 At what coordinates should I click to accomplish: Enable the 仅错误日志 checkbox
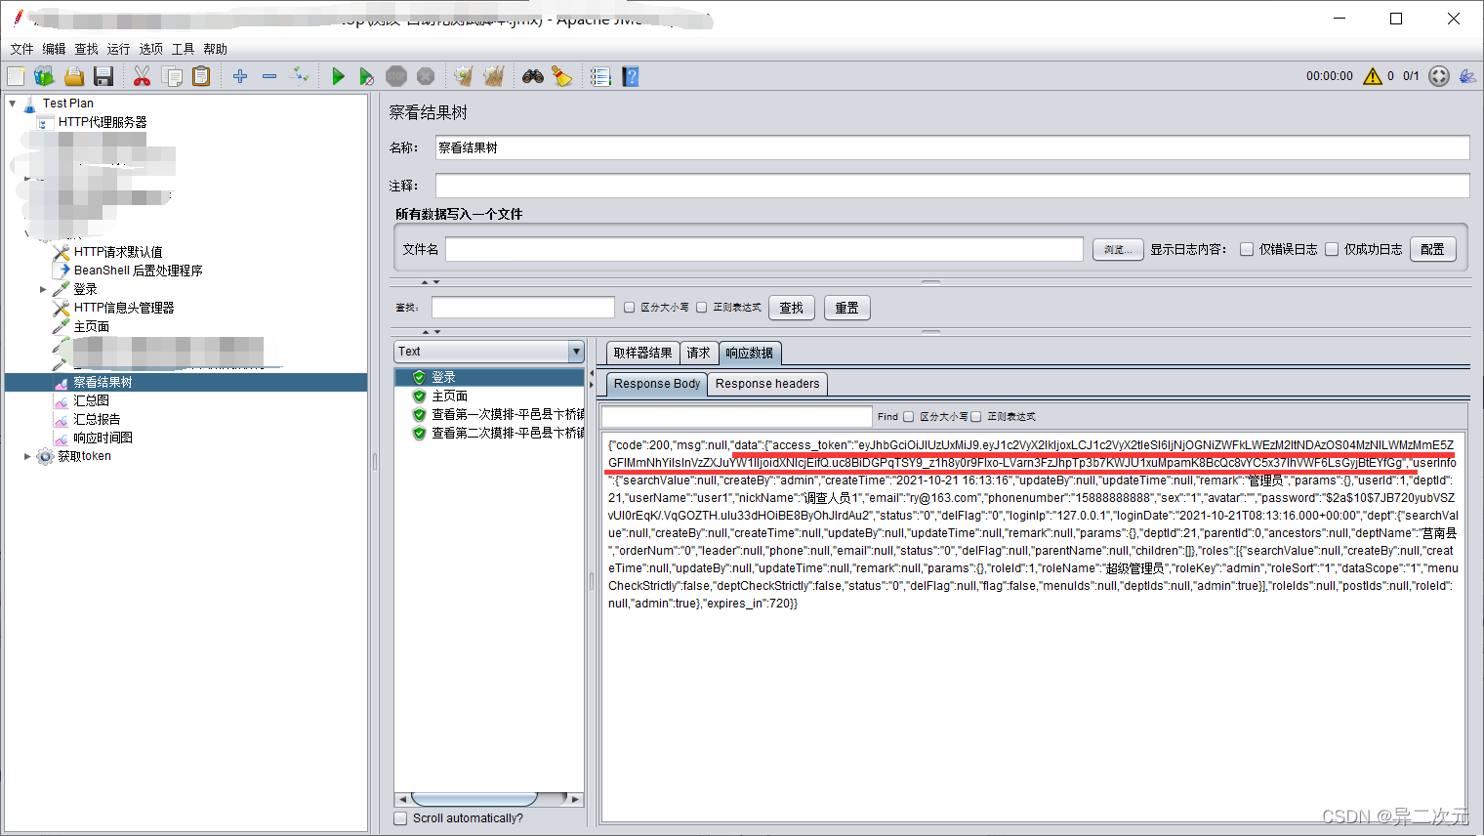(1247, 249)
